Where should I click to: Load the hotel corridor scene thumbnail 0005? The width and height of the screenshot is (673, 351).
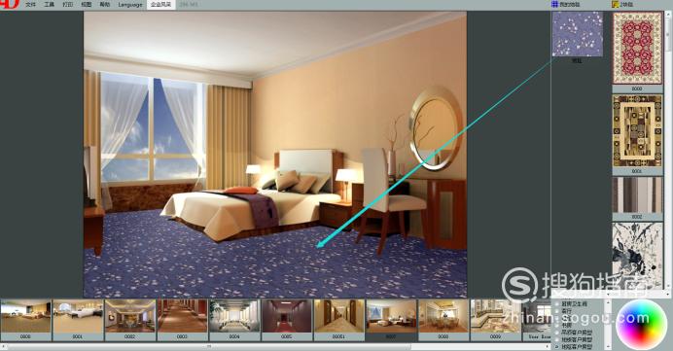pos(287,317)
